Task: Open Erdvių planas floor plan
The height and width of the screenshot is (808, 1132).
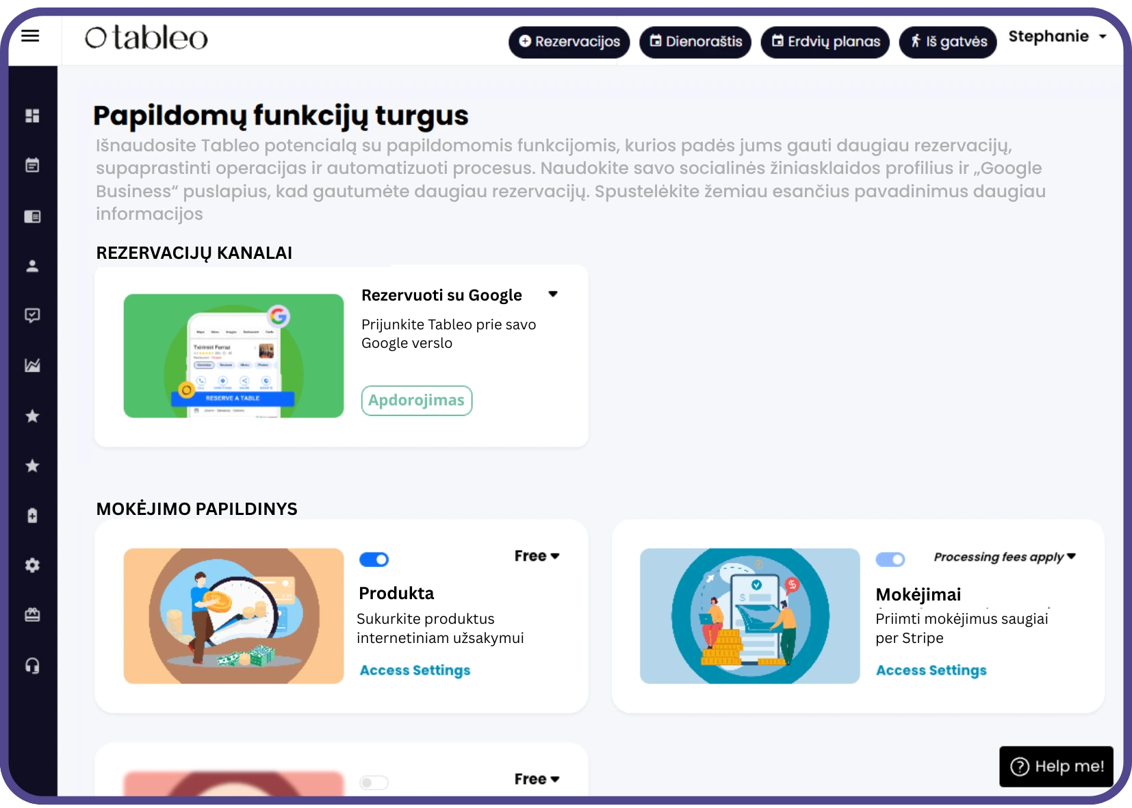Action: click(825, 42)
